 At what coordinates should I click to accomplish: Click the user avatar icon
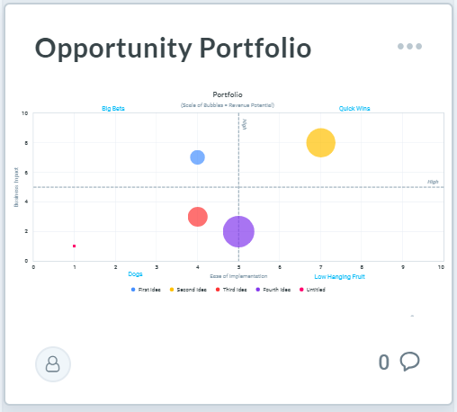click(53, 364)
